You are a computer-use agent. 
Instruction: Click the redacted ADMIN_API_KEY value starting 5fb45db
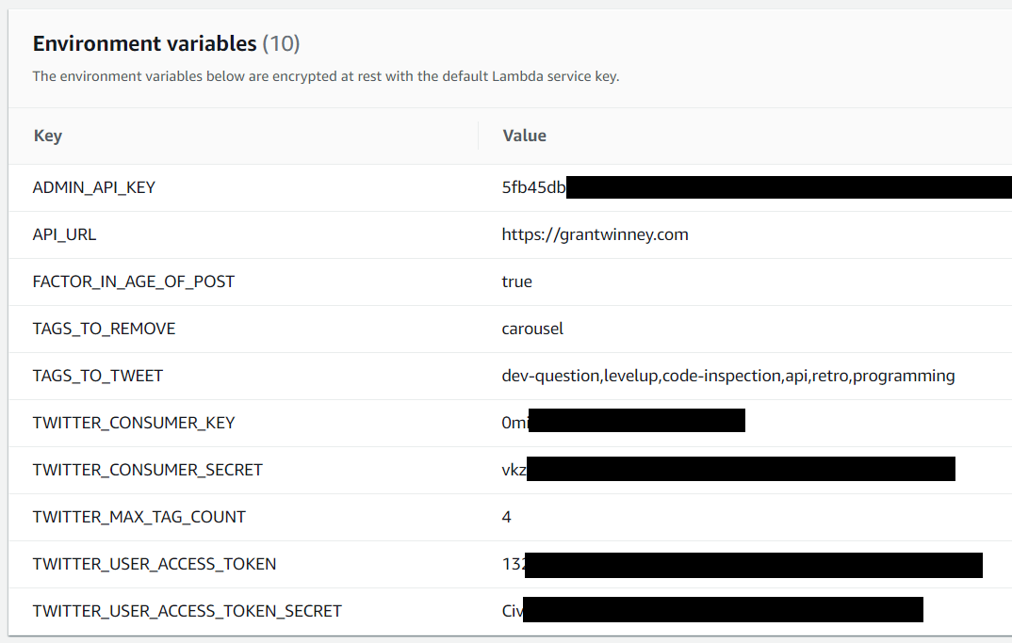coord(757,187)
